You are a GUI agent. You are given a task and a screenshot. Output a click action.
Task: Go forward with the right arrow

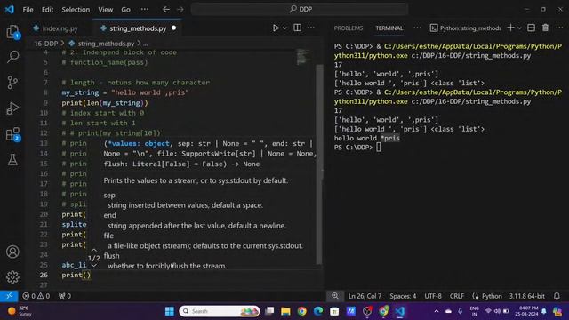pyautogui.click(x=180, y=10)
